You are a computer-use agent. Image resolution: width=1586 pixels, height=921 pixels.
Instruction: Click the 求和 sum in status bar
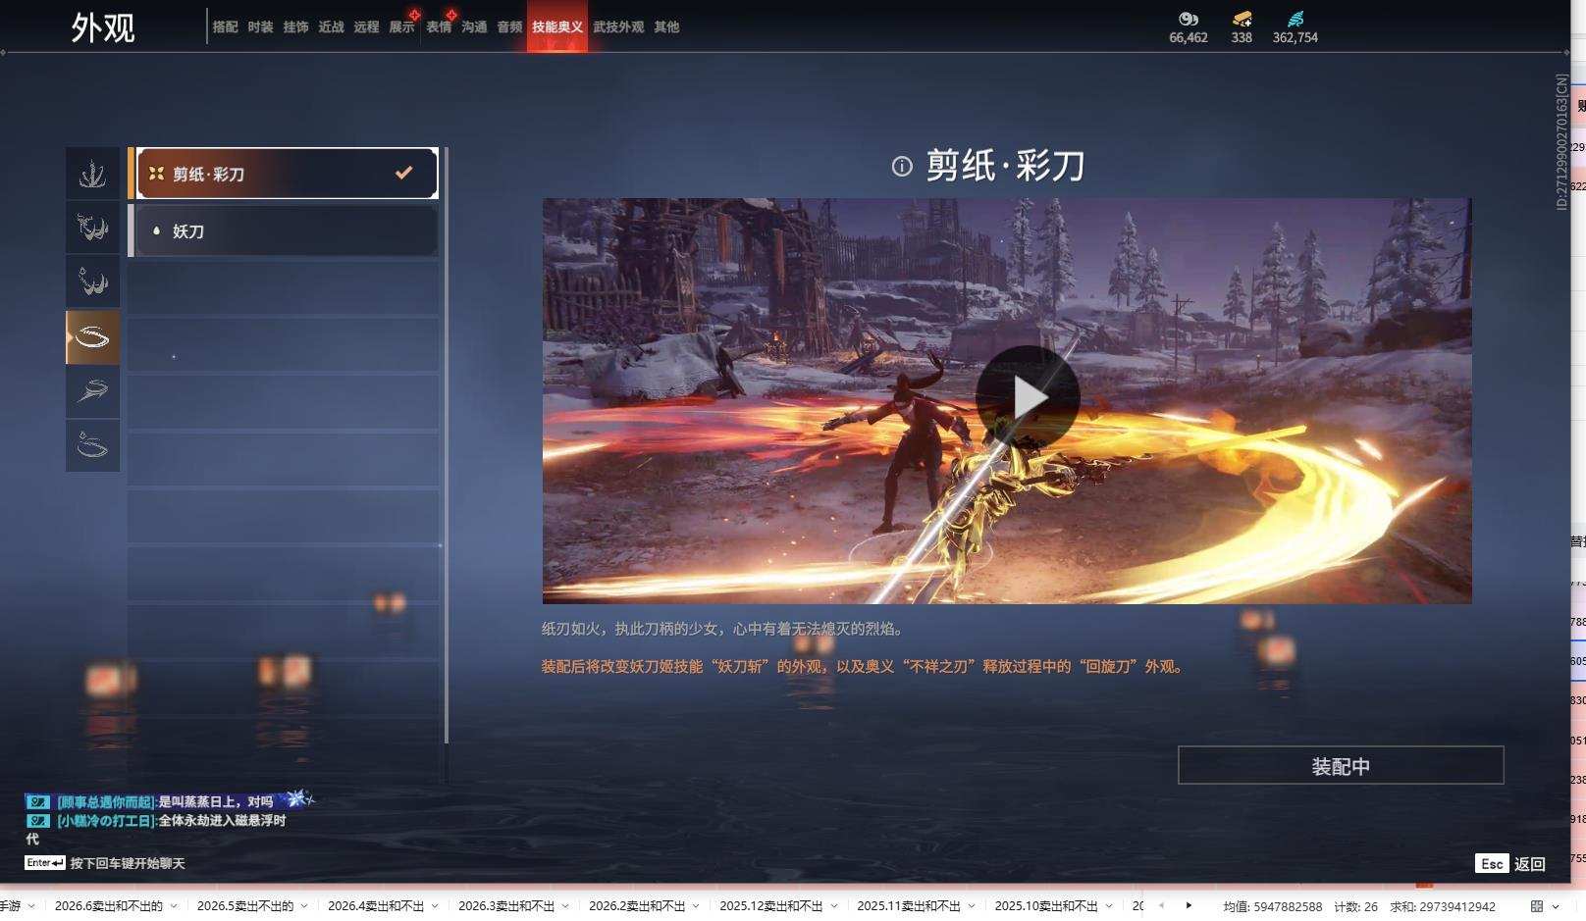click(x=1443, y=907)
